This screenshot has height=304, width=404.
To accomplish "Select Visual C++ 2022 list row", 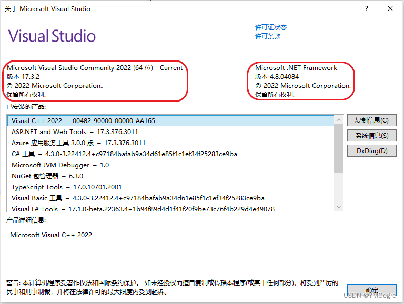I will pyautogui.click(x=170, y=121).
